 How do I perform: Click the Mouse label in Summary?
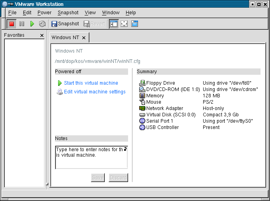(x=154, y=102)
